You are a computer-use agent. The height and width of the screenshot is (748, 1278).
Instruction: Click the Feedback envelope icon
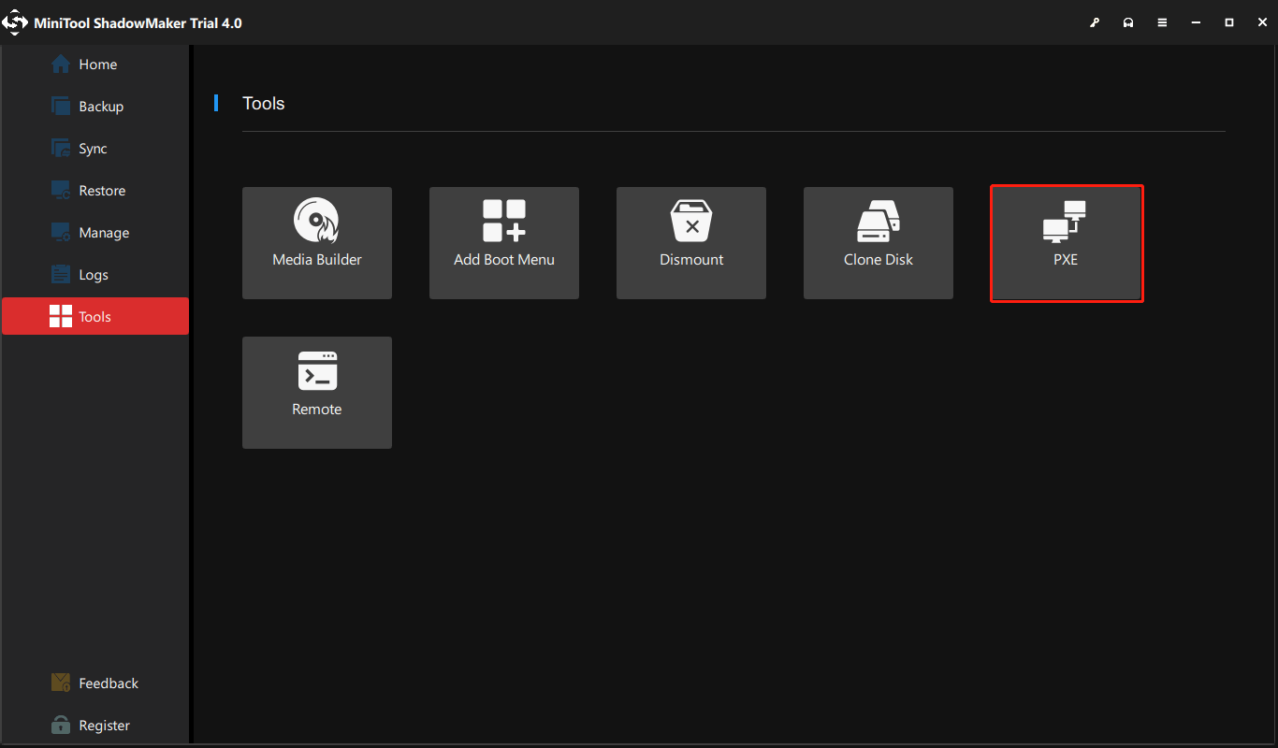pyautogui.click(x=61, y=683)
